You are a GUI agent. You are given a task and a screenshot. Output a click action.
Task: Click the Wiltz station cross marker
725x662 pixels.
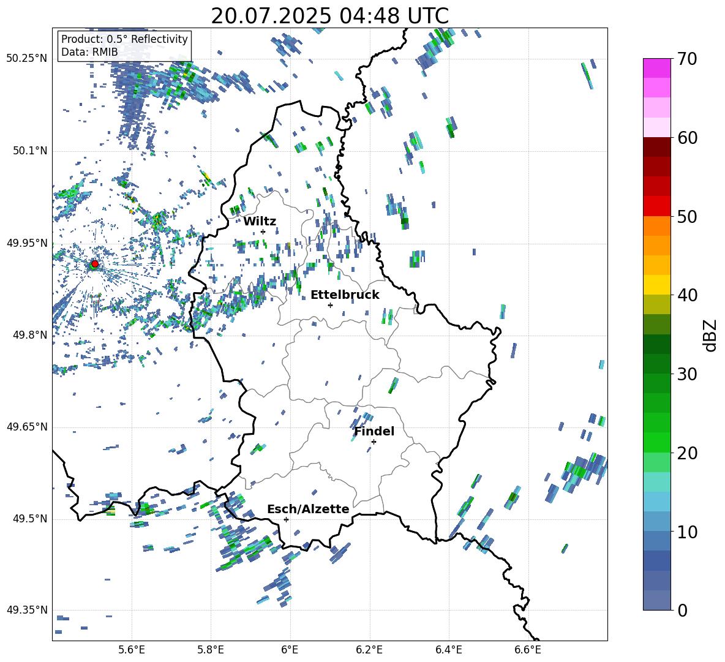click(x=263, y=231)
